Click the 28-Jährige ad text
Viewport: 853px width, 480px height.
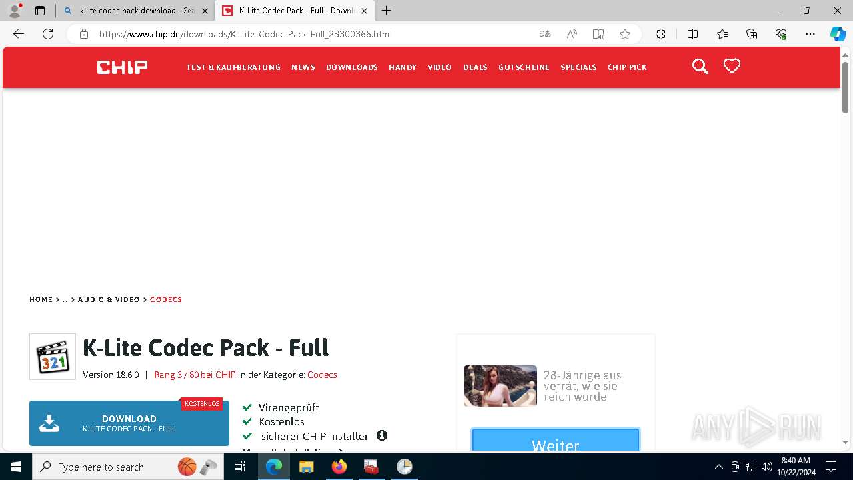click(x=582, y=386)
